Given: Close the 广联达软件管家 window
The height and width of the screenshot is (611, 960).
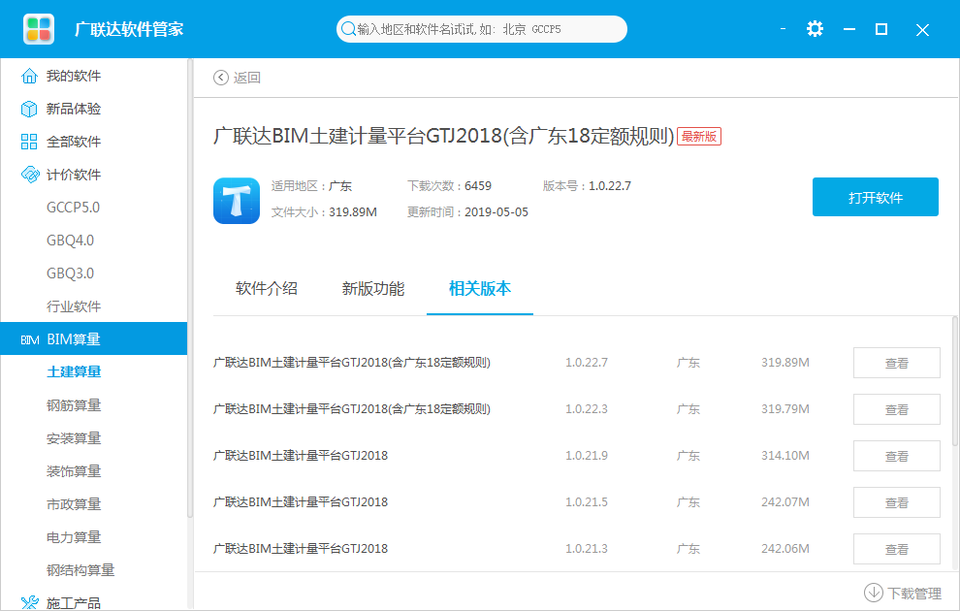Looking at the screenshot, I should click(x=922, y=30).
